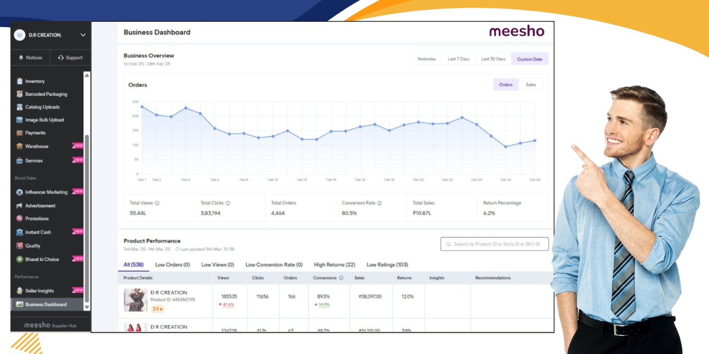Switch chart to Orders view
Viewport: 709px width, 354px height.
(x=506, y=85)
